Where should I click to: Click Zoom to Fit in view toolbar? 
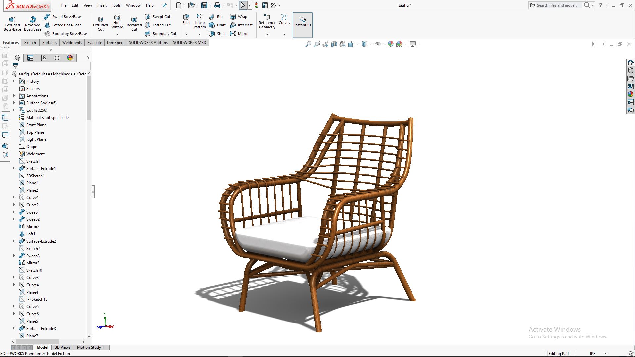(308, 44)
